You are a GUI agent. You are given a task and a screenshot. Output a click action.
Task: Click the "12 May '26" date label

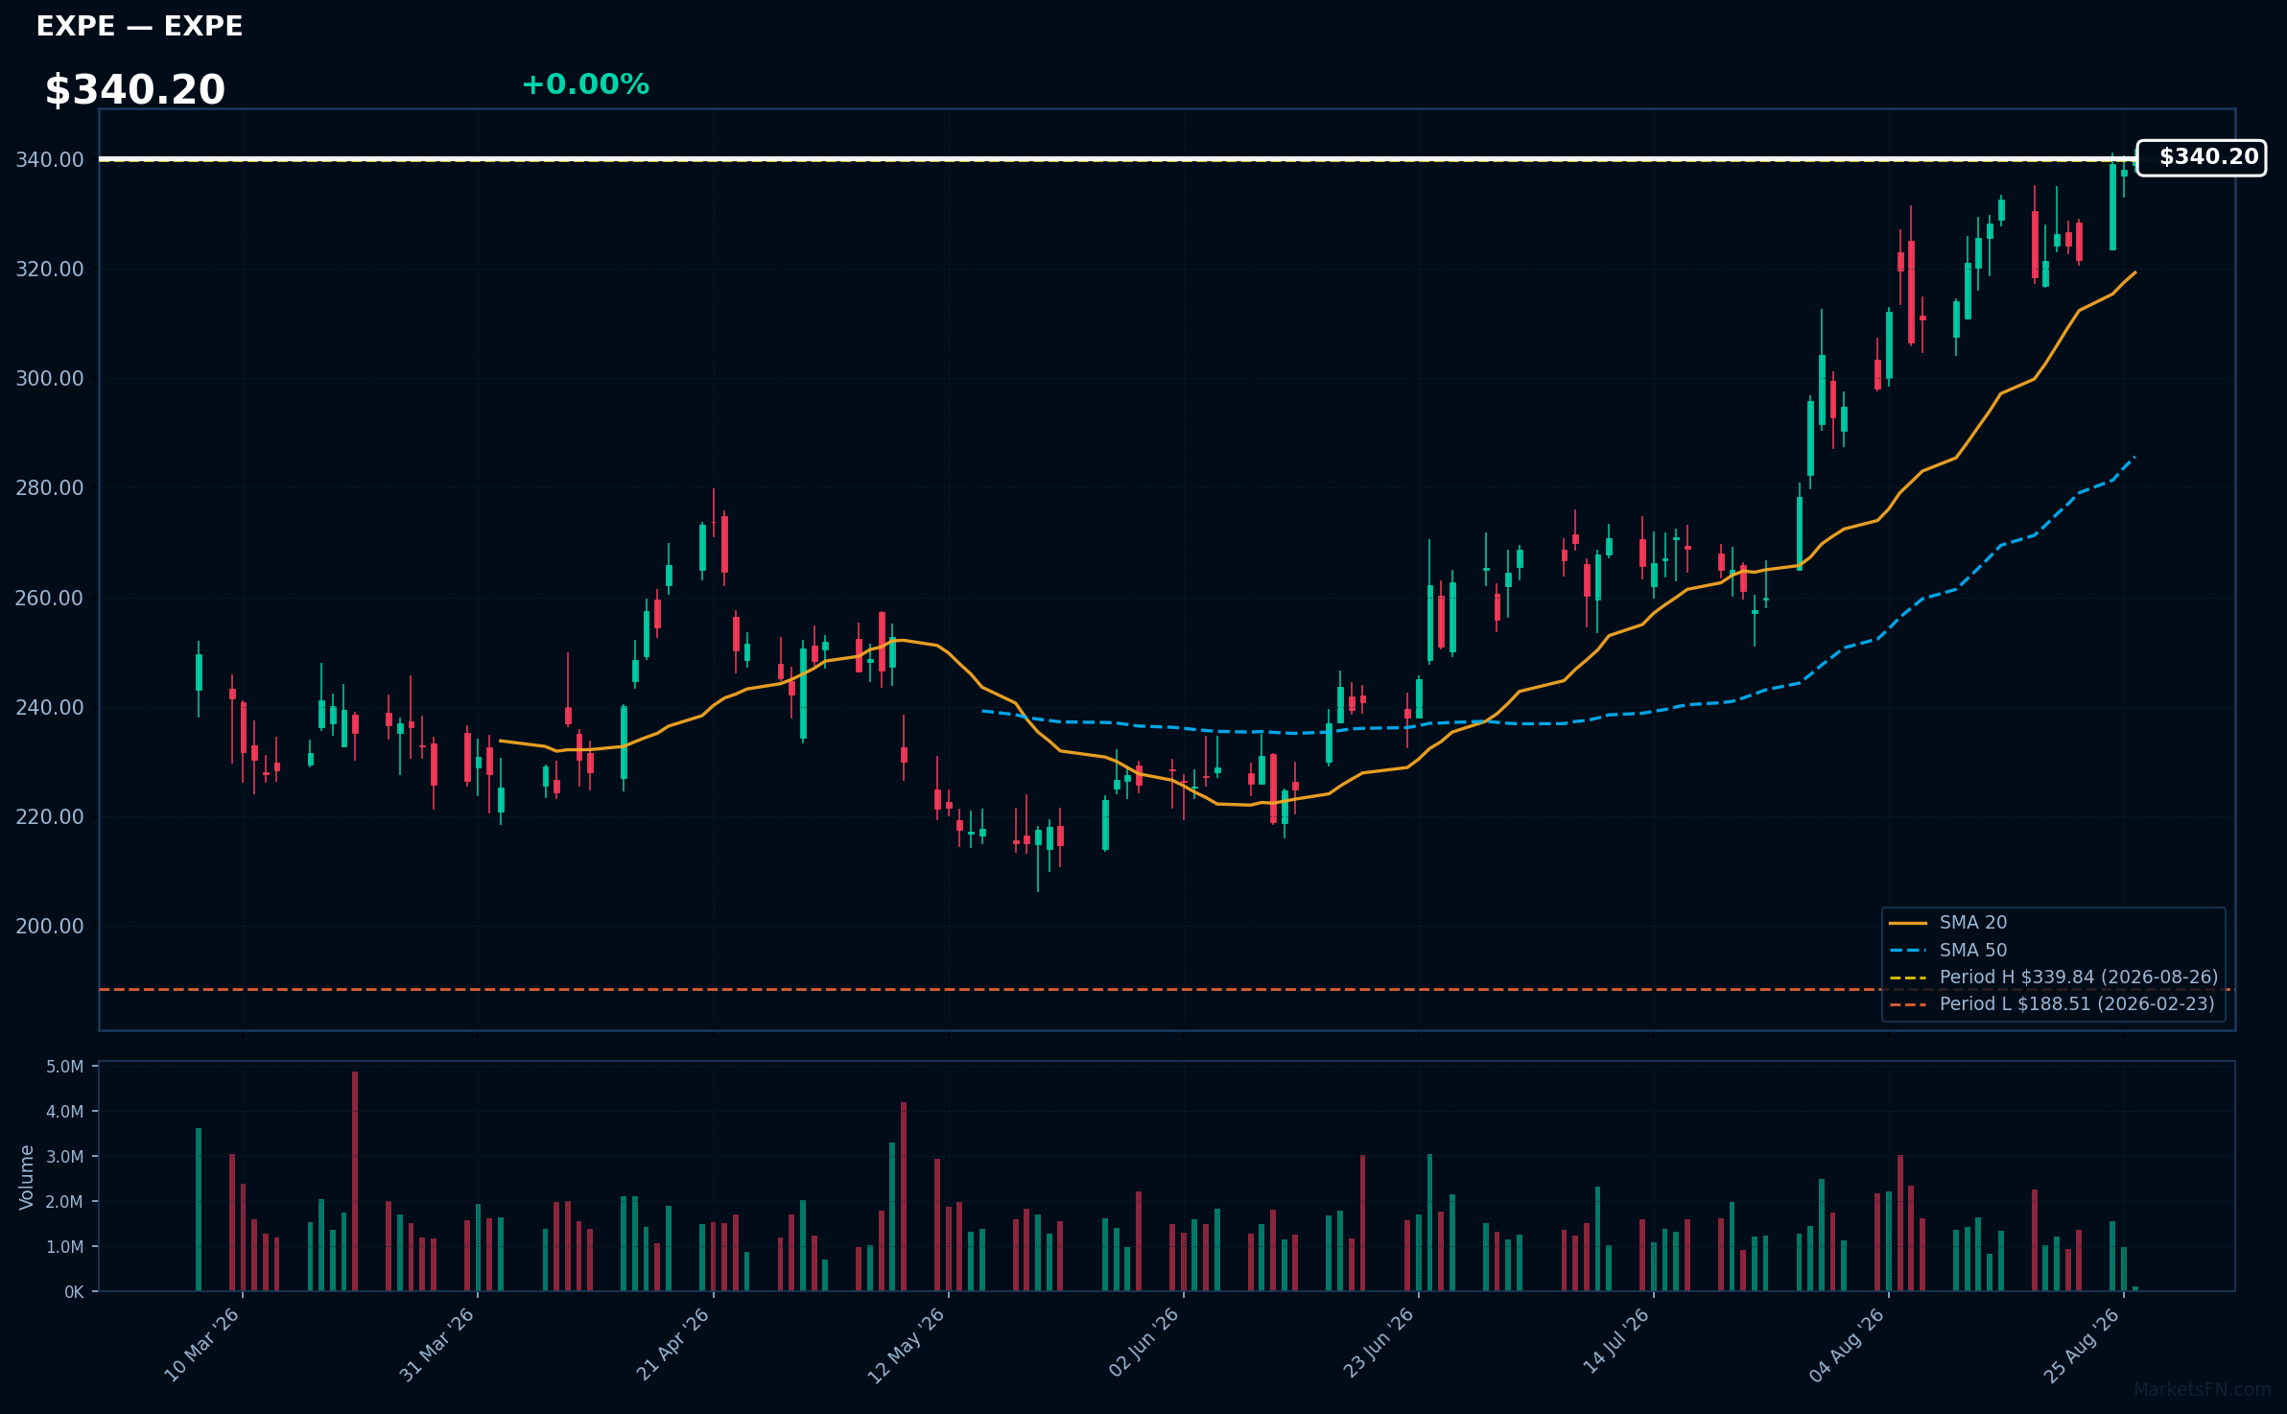[907, 1345]
